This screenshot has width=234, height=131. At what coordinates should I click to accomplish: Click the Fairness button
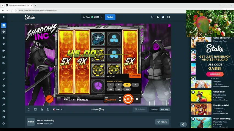pos(140,109)
